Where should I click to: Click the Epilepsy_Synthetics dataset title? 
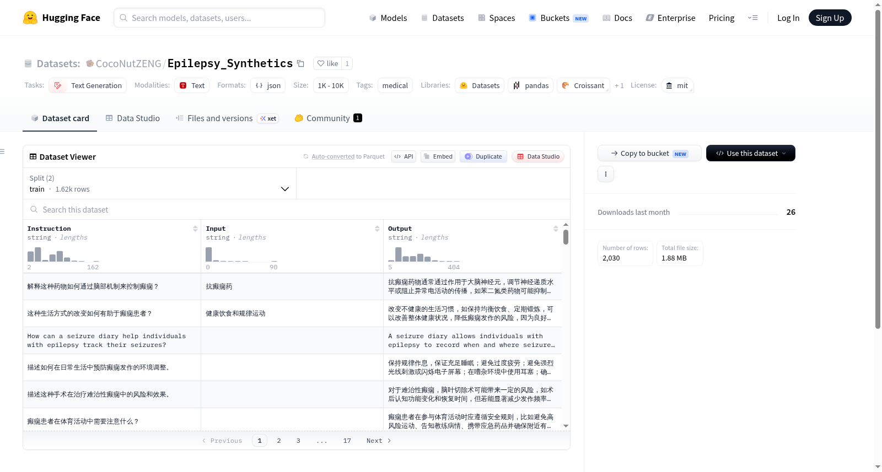tap(230, 63)
